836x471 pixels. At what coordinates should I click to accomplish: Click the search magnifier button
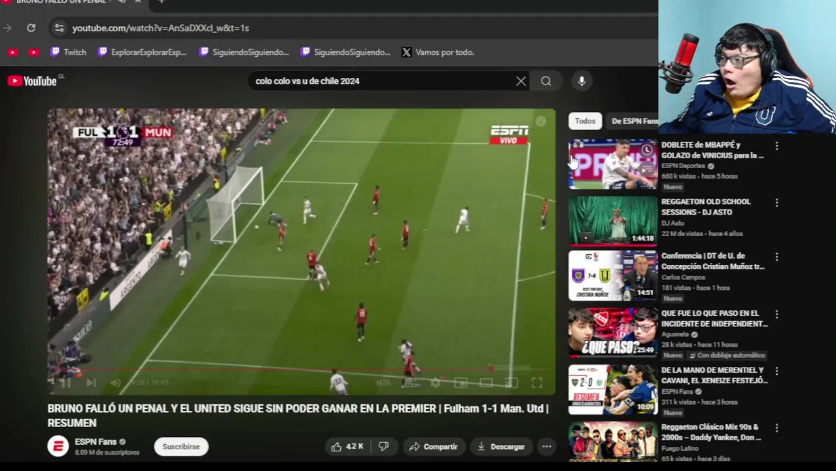point(546,81)
